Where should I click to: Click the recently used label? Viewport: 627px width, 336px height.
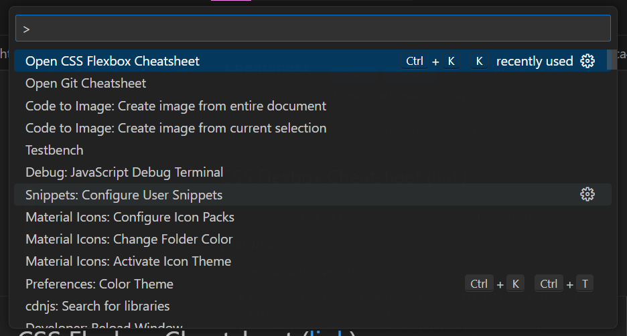pyautogui.click(x=535, y=61)
